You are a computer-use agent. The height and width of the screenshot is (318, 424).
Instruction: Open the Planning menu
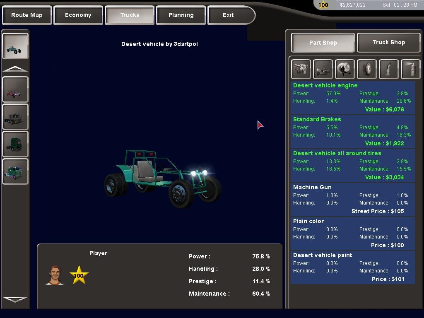click(181, 15)
